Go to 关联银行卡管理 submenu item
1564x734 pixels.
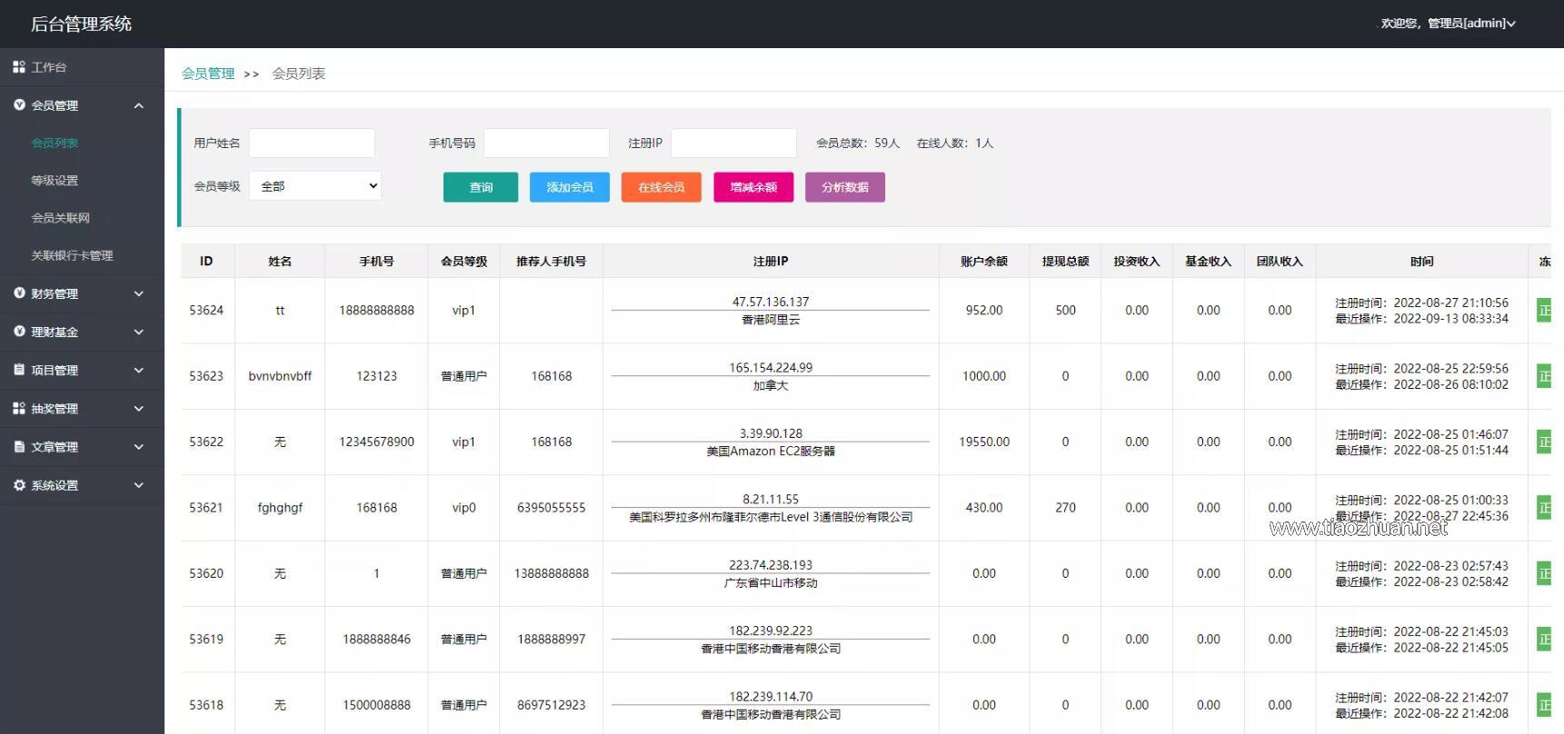pos(72,256)
